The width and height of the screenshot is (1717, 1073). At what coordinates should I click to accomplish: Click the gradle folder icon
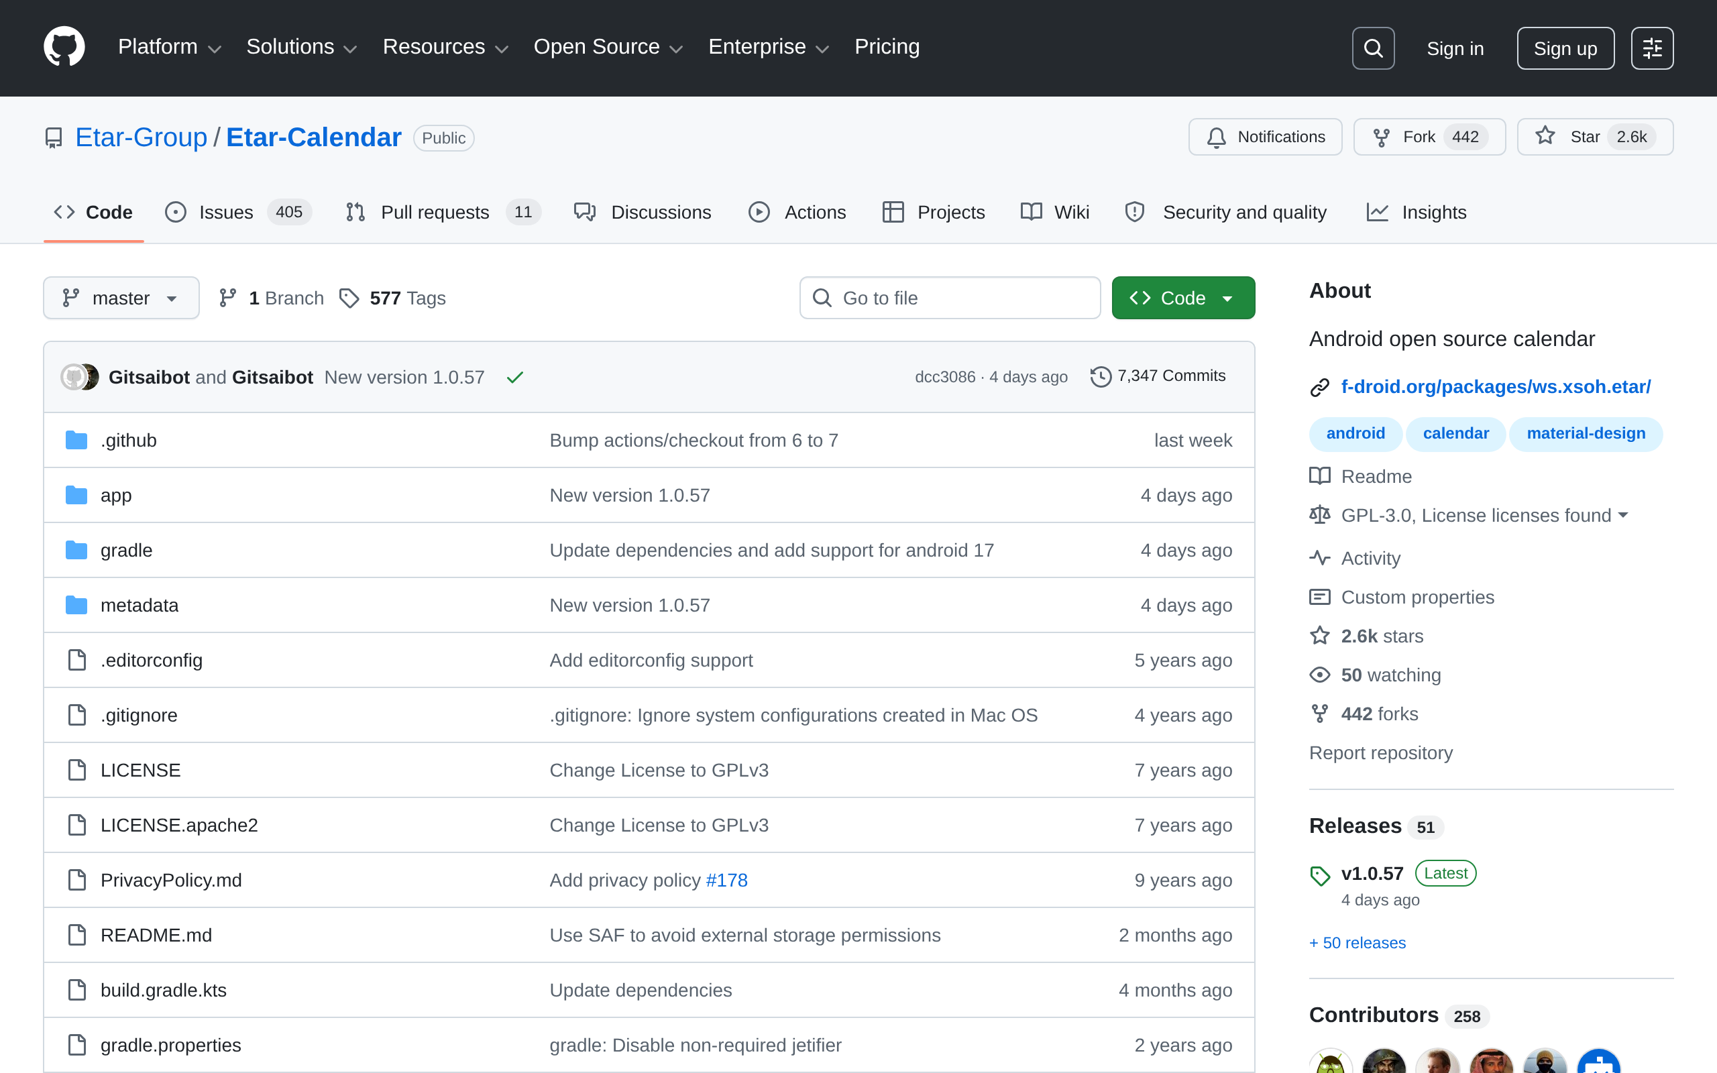point(76,550)
